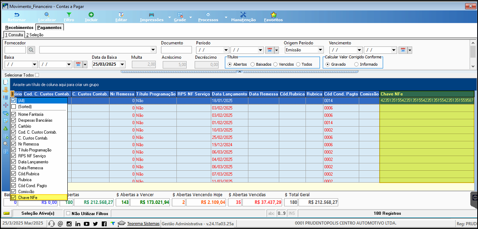Uncheck the (All) columns checkbox

coord(14,100)
